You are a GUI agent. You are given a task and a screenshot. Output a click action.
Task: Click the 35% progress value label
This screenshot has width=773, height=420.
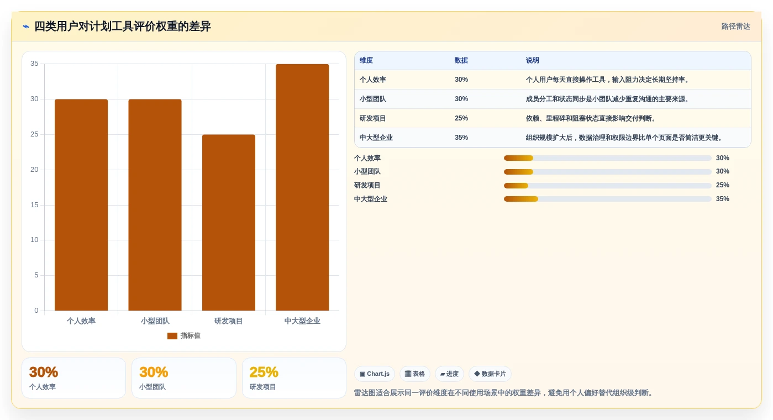click(723, 199)
